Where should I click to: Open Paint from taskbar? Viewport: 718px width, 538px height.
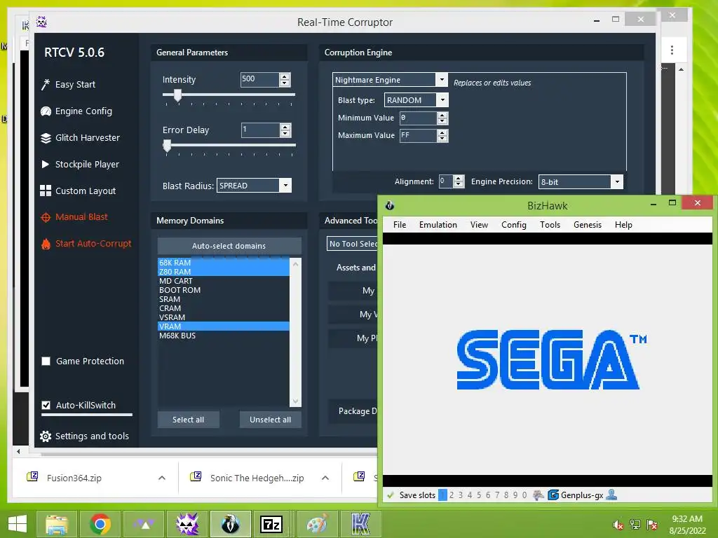(x=318, y=524)
